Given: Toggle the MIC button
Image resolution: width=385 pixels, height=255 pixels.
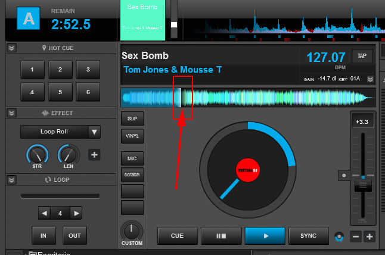Looking at the screenshot, I should [x=132, y=158].
